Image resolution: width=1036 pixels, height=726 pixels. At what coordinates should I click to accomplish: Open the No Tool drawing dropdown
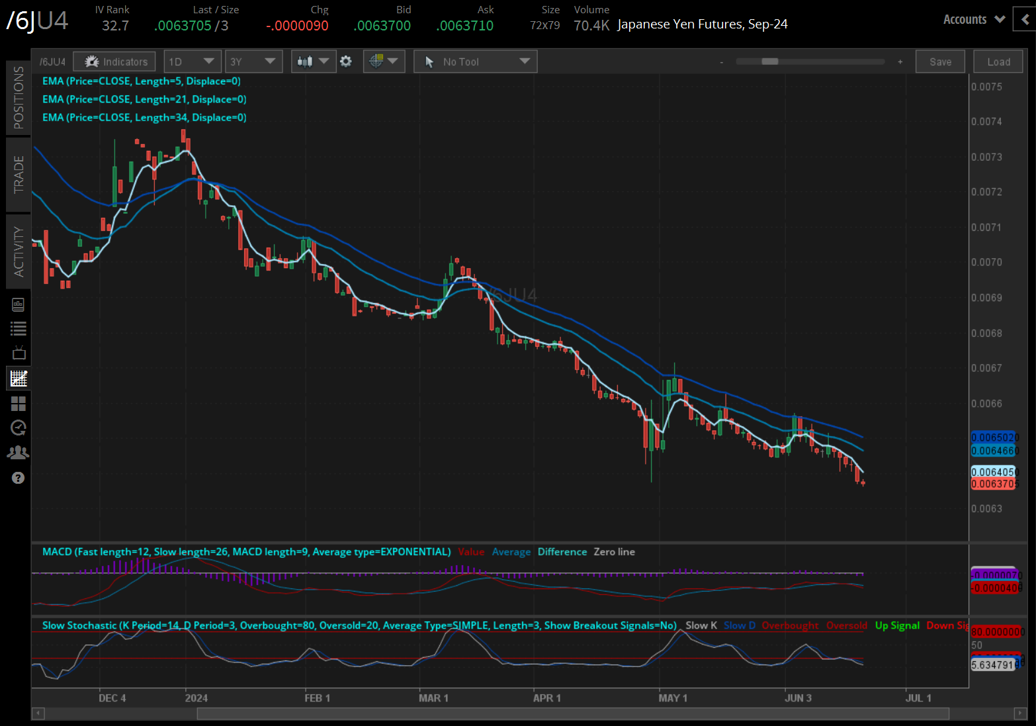coord(475,62)
